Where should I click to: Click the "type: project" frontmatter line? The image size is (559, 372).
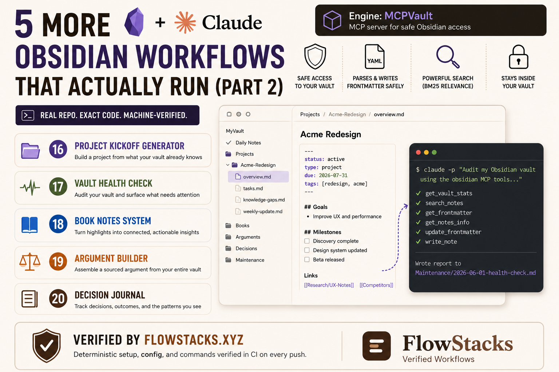click(323, 167)
